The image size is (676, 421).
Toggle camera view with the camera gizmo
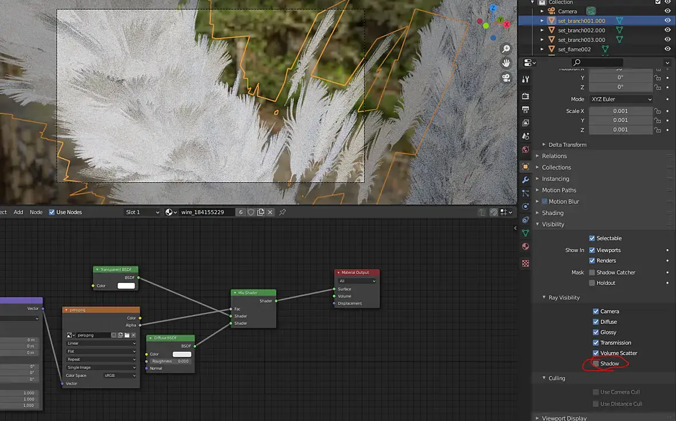point(506,78)
